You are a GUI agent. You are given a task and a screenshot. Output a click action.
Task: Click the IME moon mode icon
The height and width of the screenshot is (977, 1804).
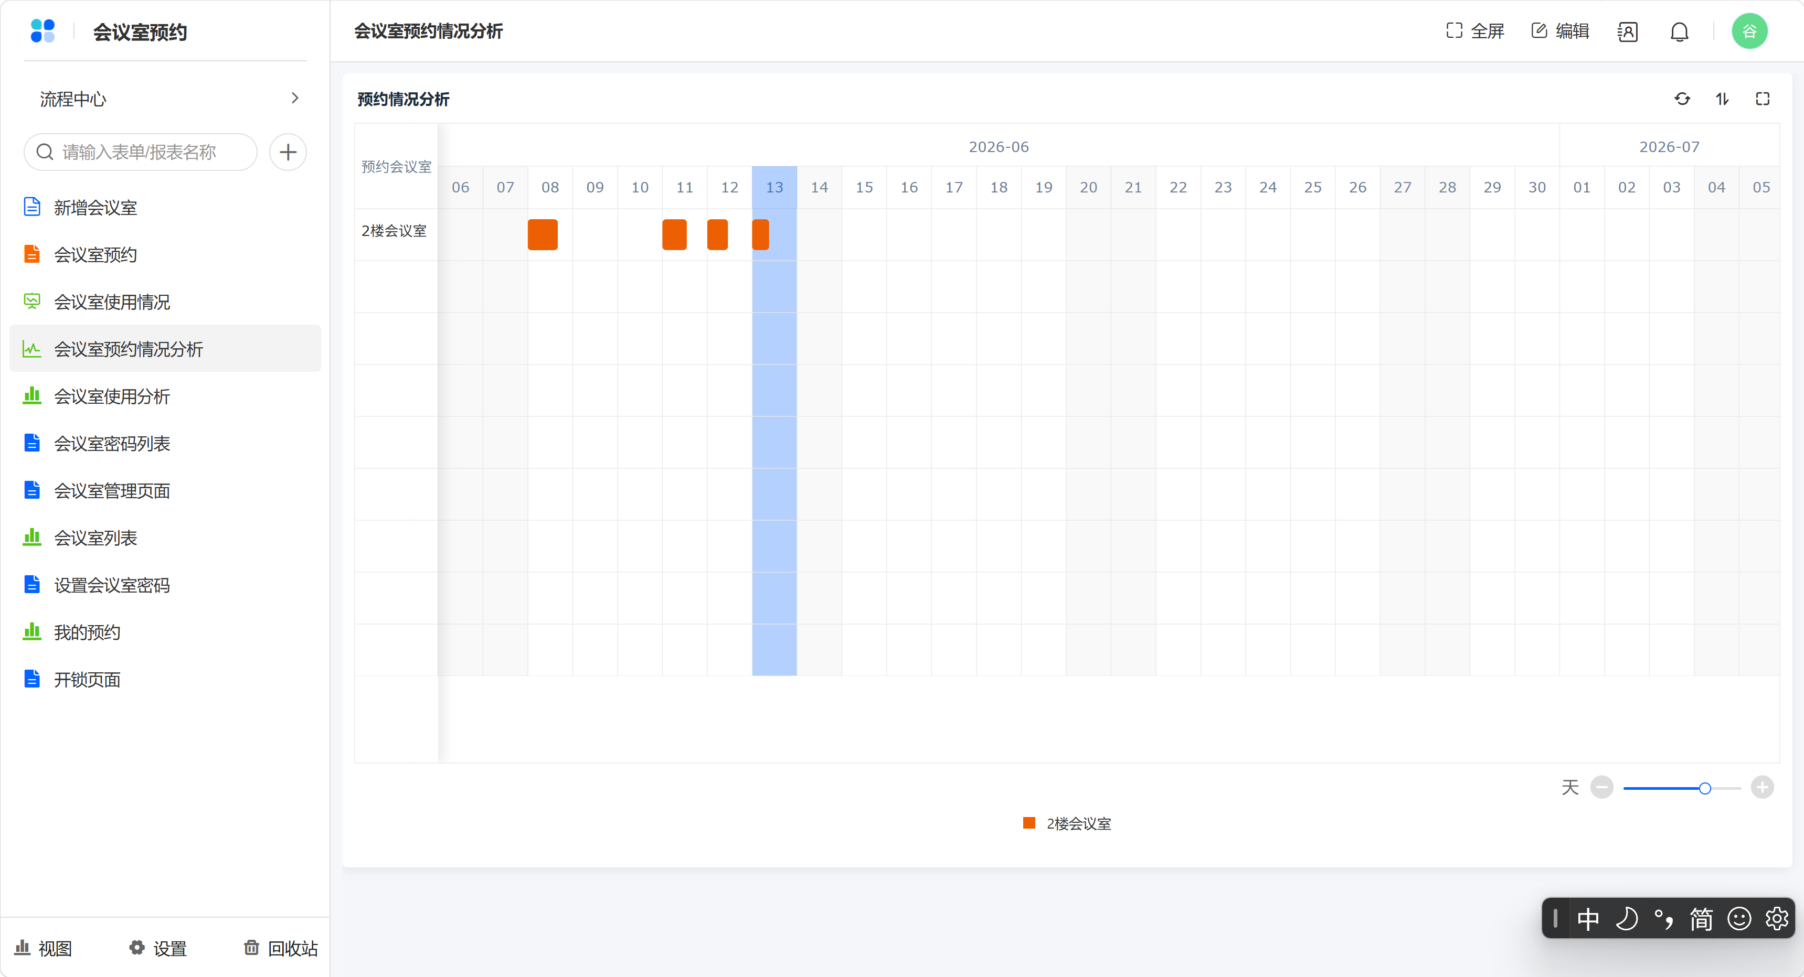point(1626,918)
